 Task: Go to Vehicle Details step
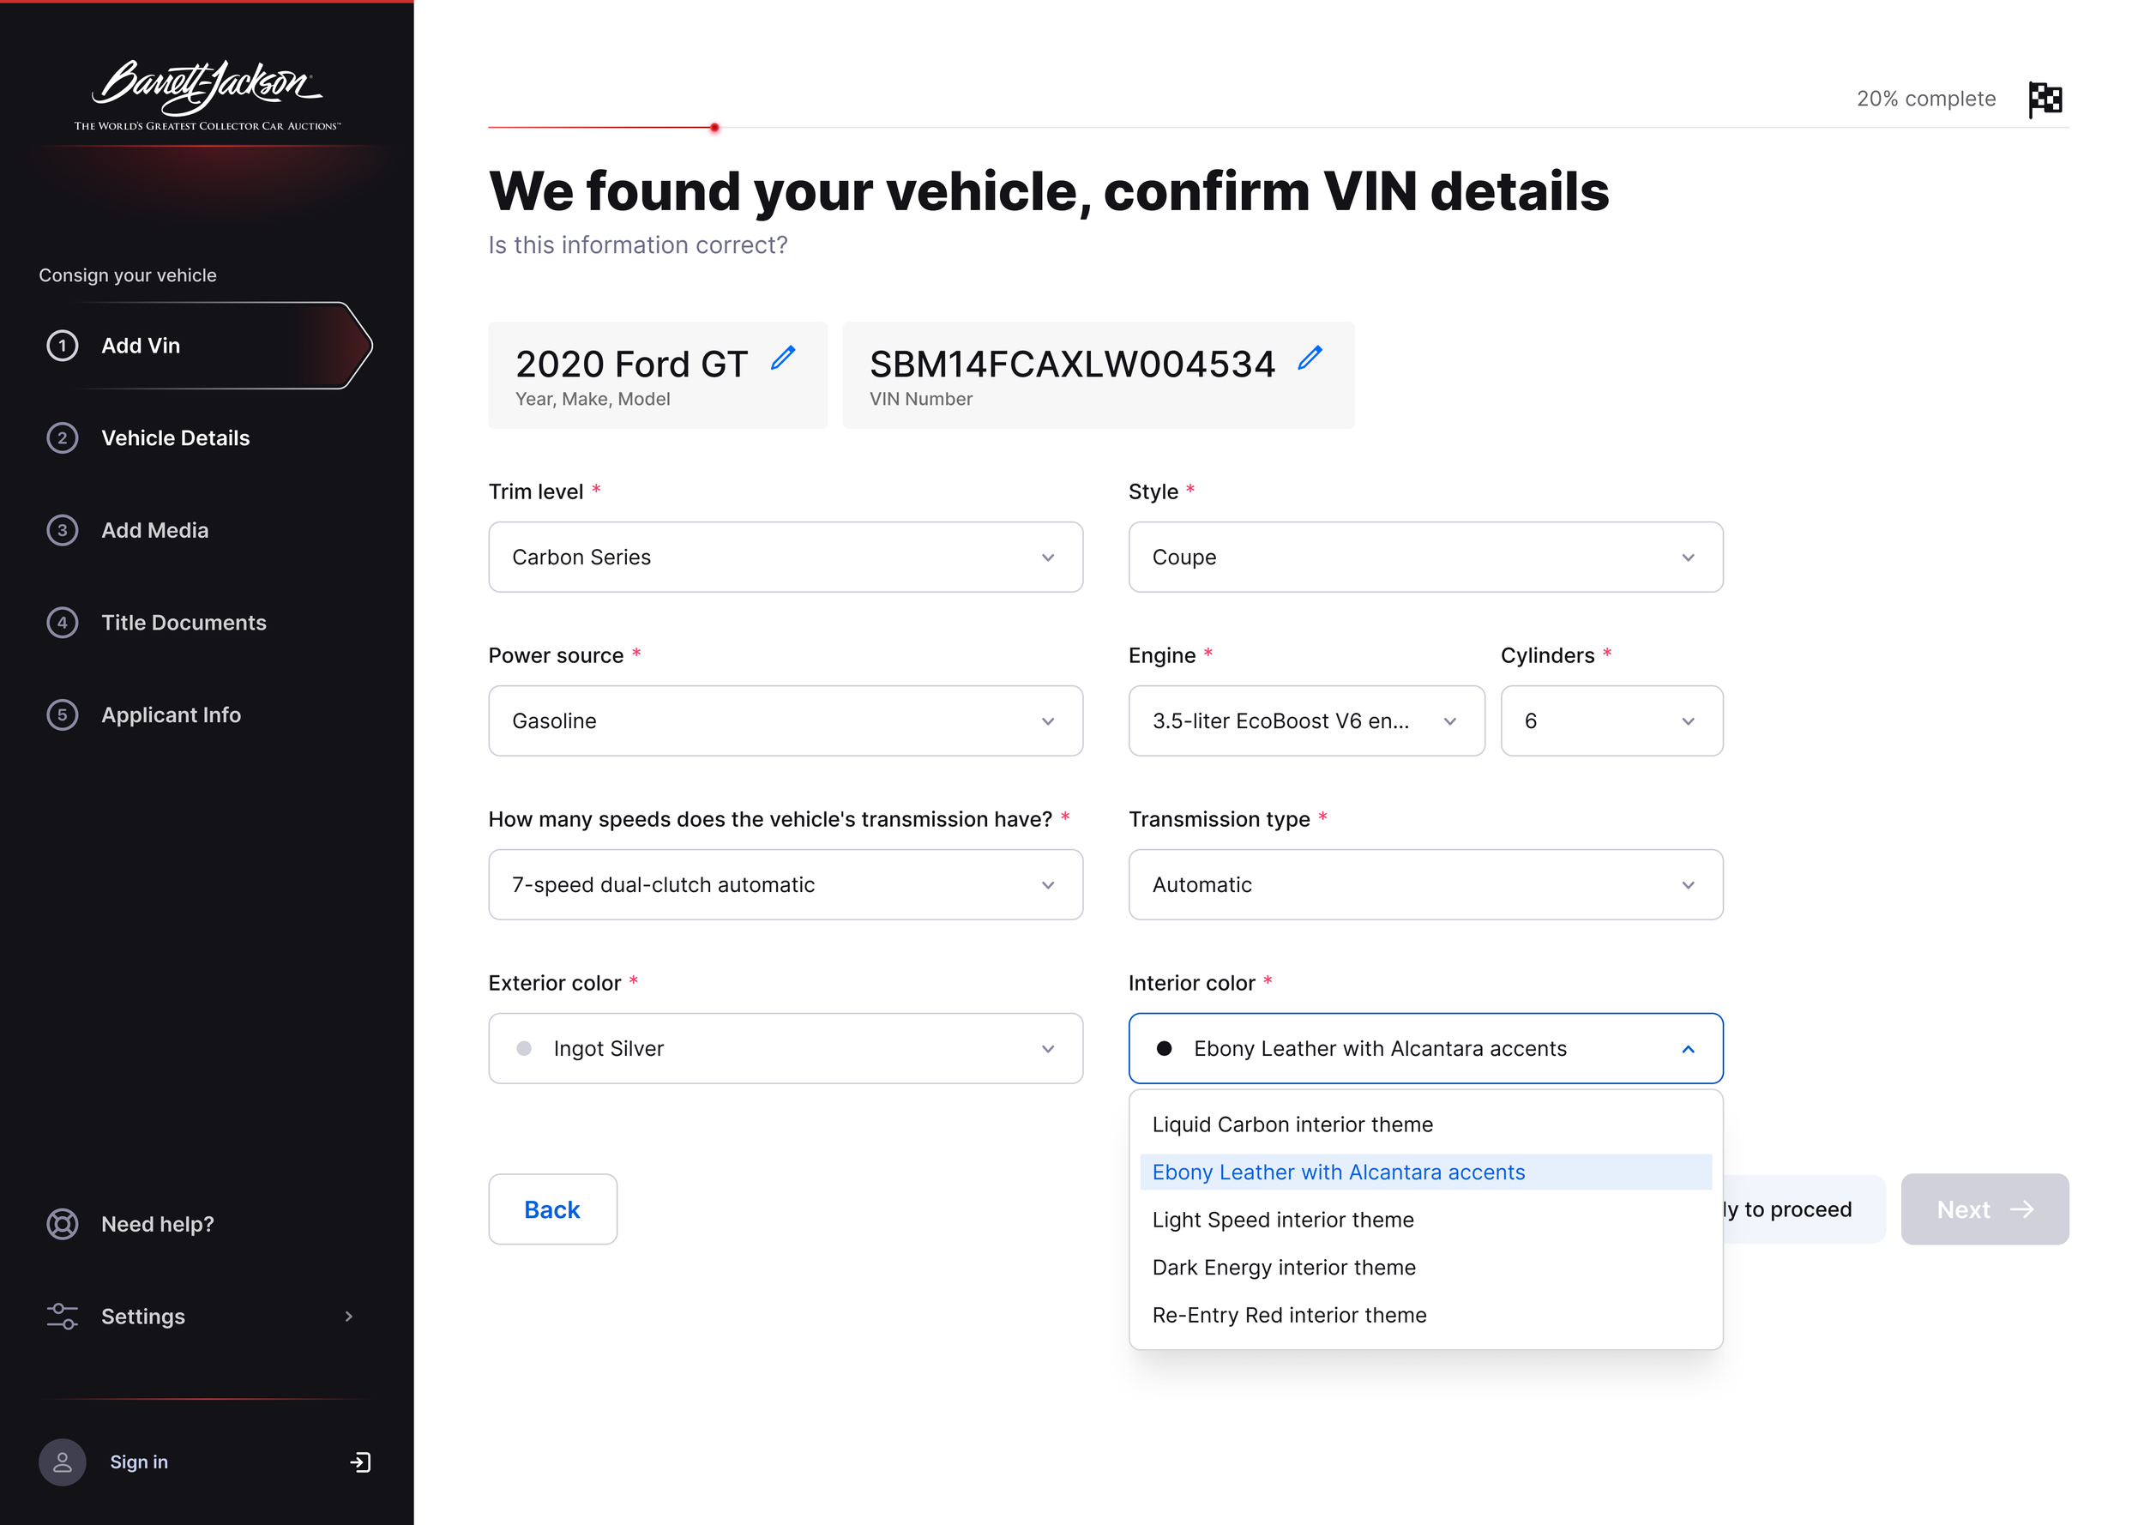175,437
